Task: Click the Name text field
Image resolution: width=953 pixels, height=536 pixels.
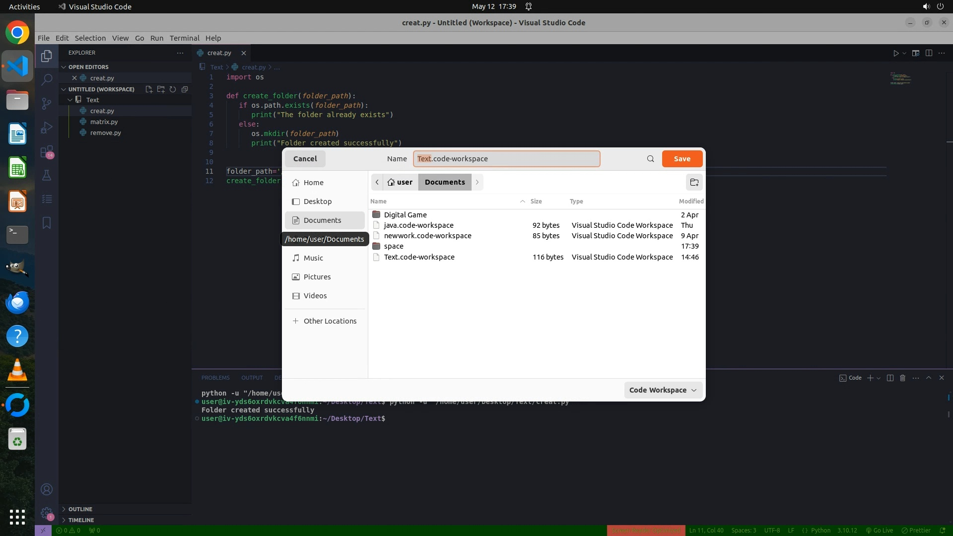Action: 506,159
